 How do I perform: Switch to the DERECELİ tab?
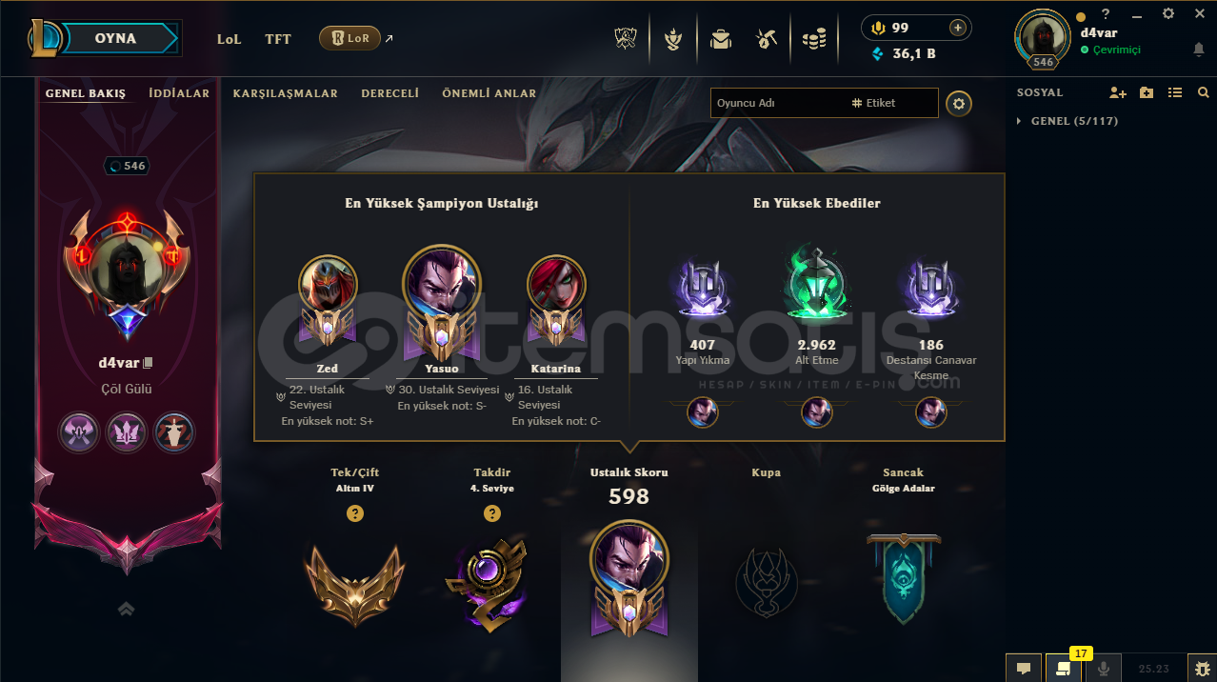(390, 93)
